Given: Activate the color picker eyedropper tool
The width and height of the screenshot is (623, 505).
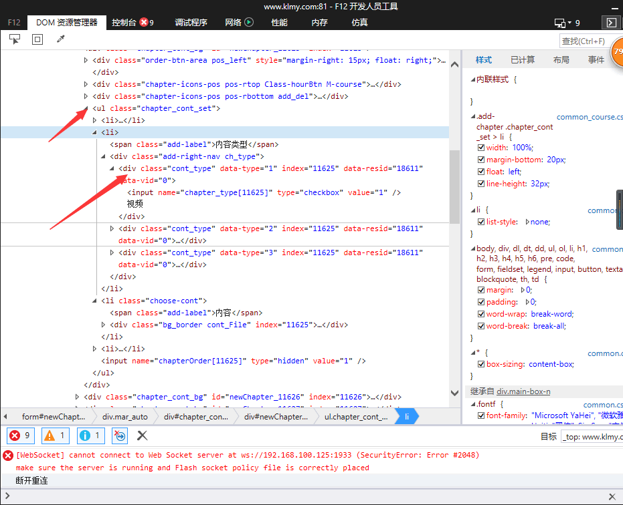Looking at the screenshot, I should [x=60, y=39].
